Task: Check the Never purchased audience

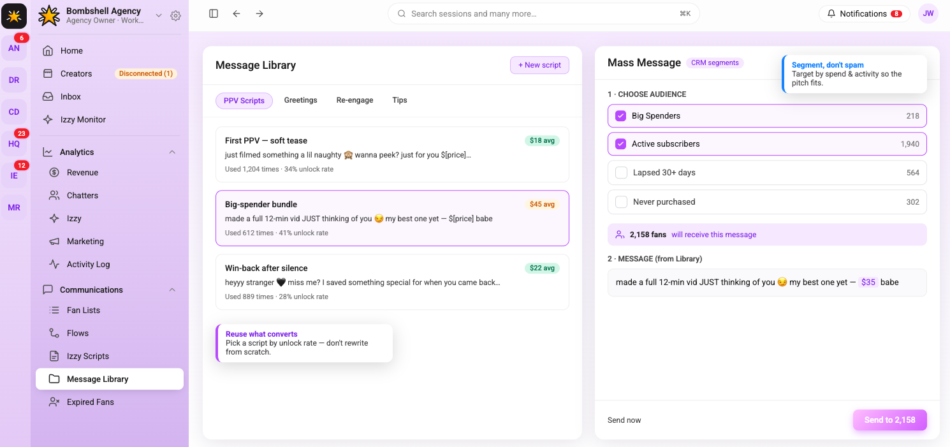Action: 621,202
